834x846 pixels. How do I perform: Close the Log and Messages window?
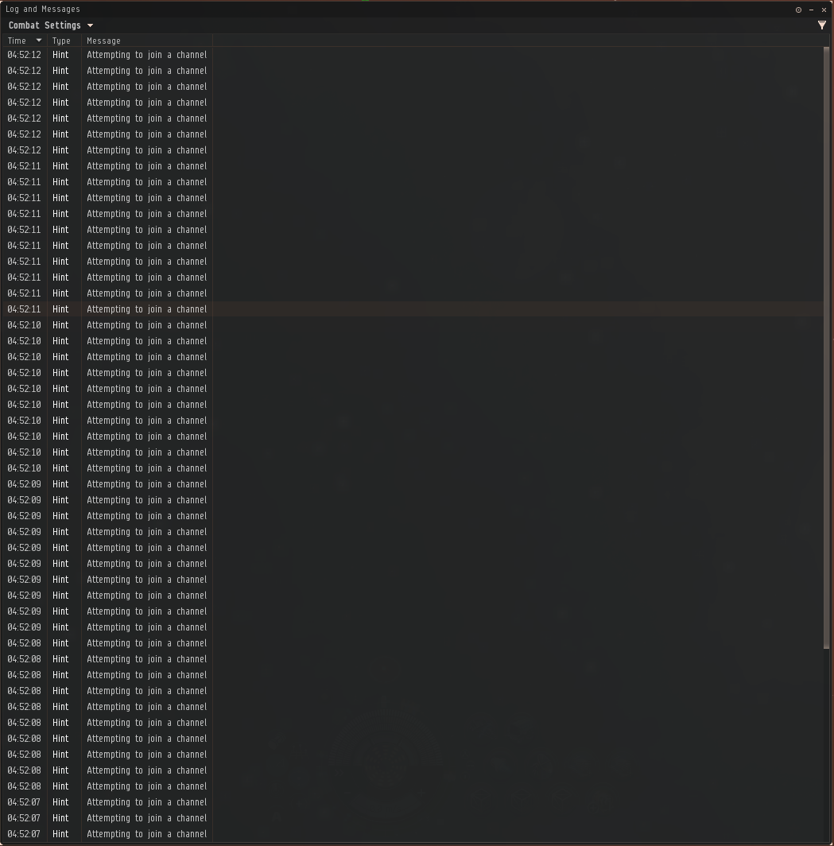(824, 10)
